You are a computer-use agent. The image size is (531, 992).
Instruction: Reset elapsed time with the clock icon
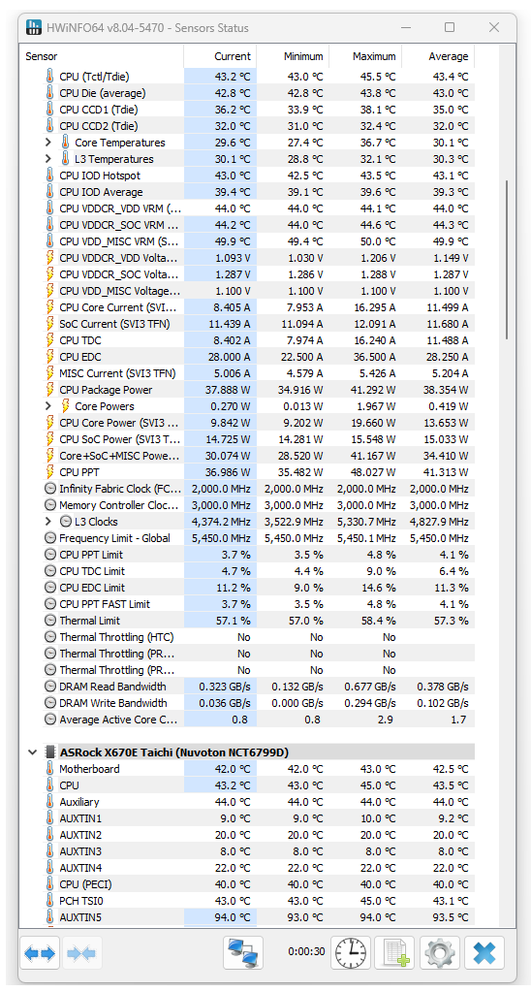[350, 952]
